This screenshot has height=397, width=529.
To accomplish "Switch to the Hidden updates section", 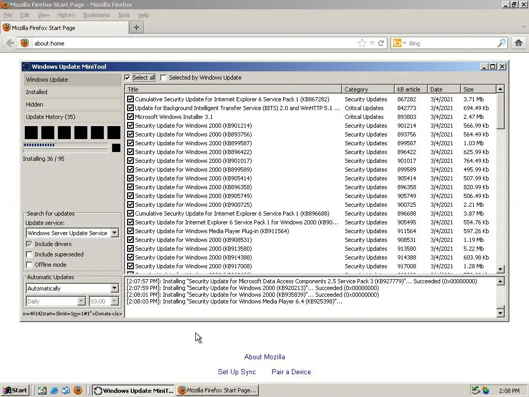I will pos(72,104).
